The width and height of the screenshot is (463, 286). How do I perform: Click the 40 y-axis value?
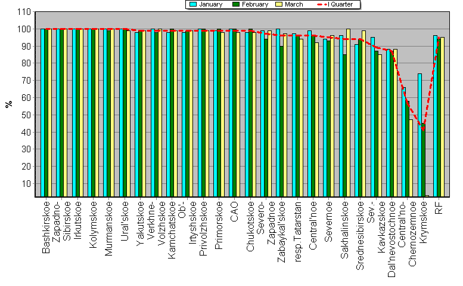click(x=26, y=132)
